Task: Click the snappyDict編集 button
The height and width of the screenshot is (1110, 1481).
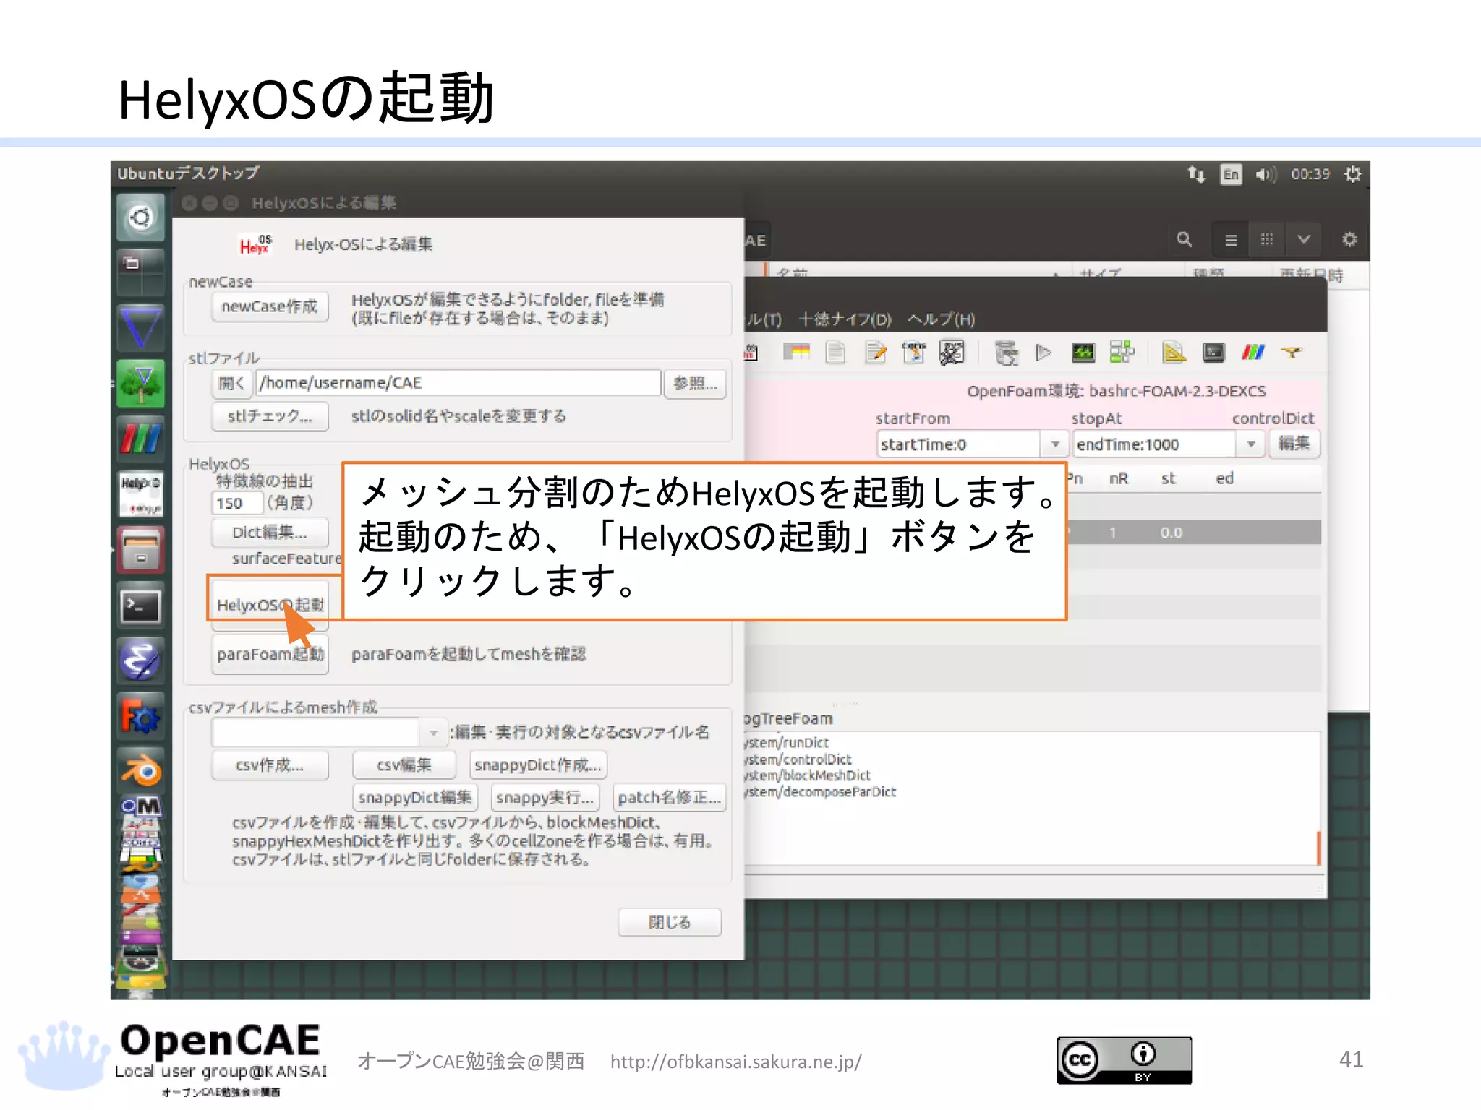Action: point(415,798)
